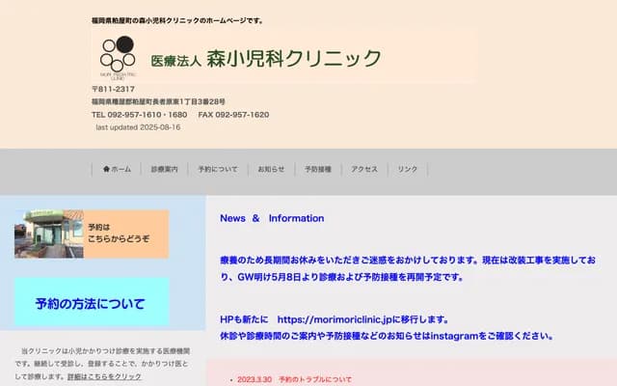Screen dimensions: 617x386
Task: Click the clinic circles logo icon
Action: (119, 56)
